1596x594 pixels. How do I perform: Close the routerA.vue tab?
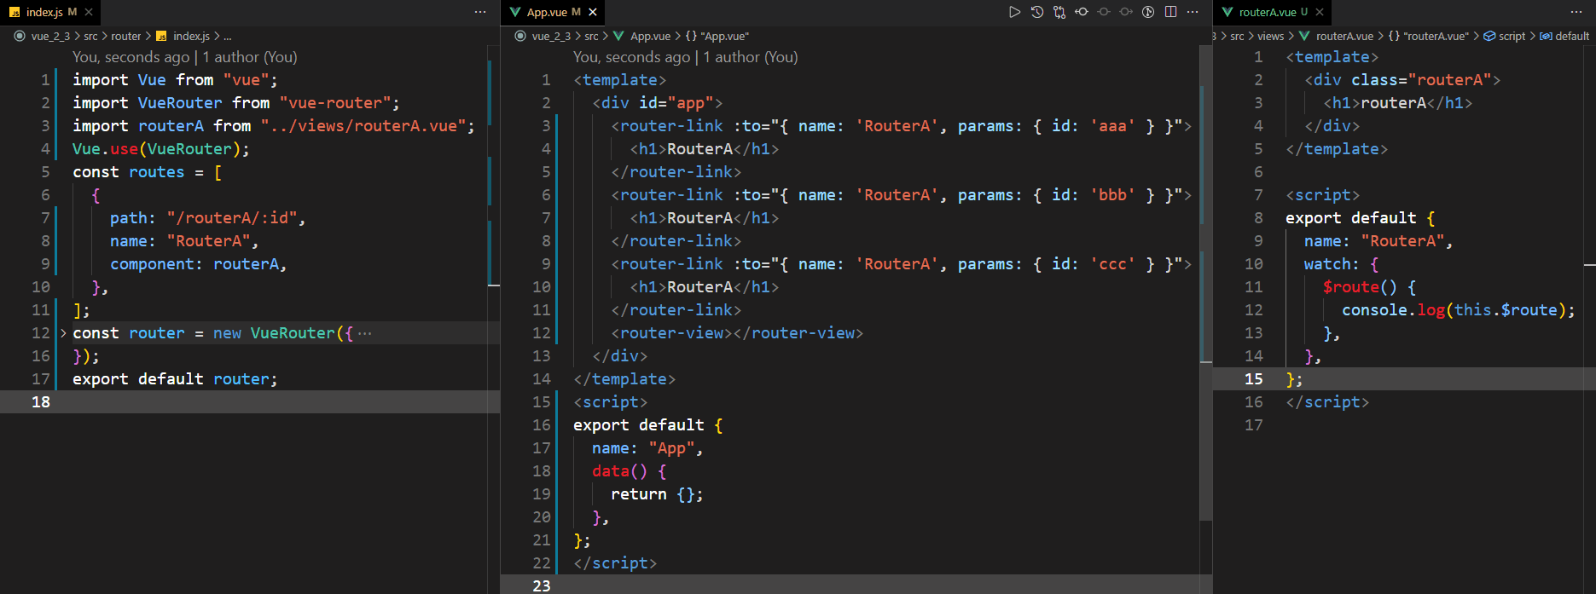click(x=1320, y=12)
